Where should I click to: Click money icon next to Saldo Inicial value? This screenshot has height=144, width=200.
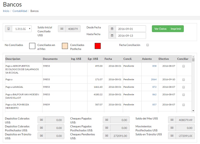coord(62,29)
